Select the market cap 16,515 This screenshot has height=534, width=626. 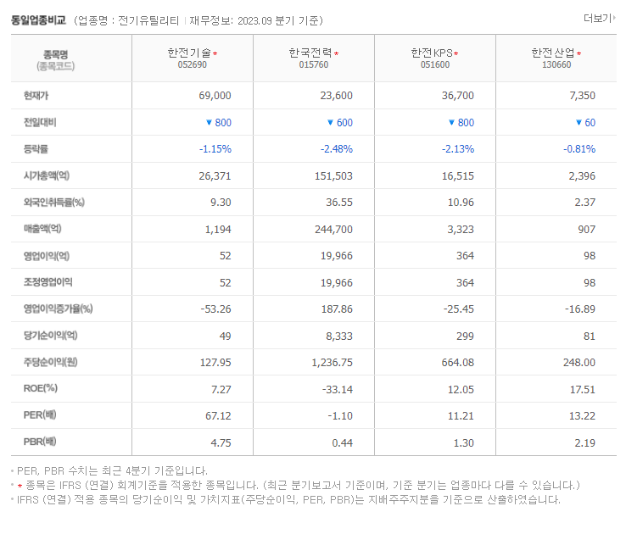(457, 175)
